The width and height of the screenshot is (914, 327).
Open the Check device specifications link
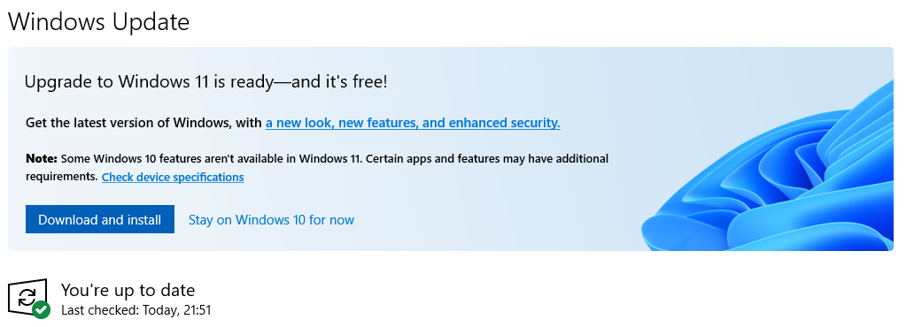click(x=173, y=177)
